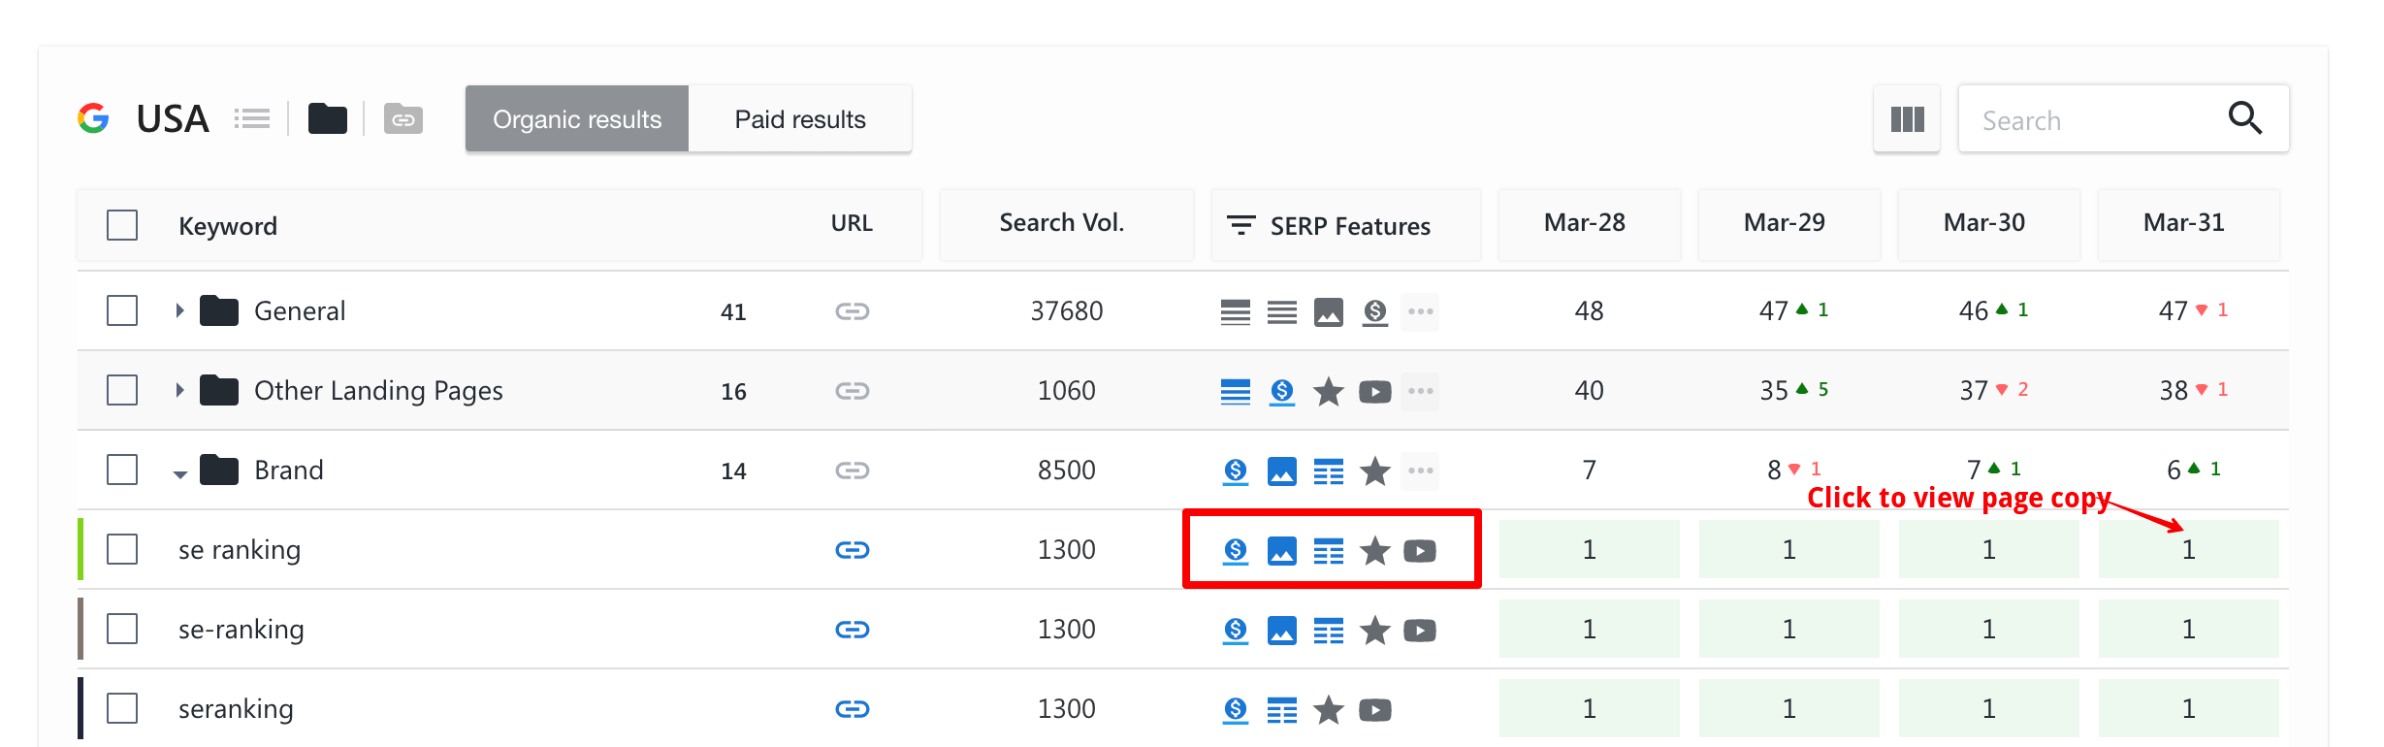Image resolution: width=2384 pixels, height=747 pixels.
Task: Click the sitelinks icon in se ranking row
Action: click(x=1328, y=551)
